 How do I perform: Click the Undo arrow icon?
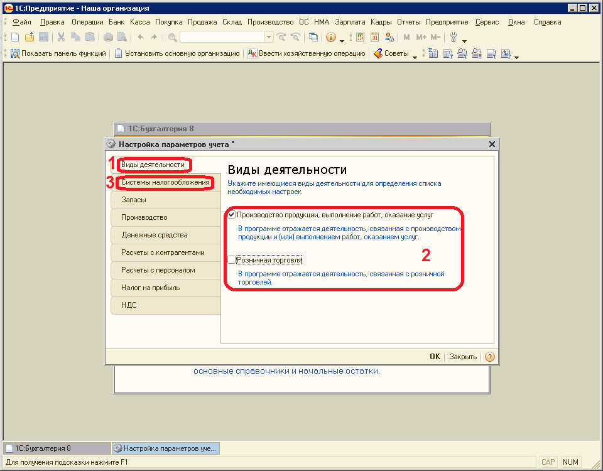point(141,37)
